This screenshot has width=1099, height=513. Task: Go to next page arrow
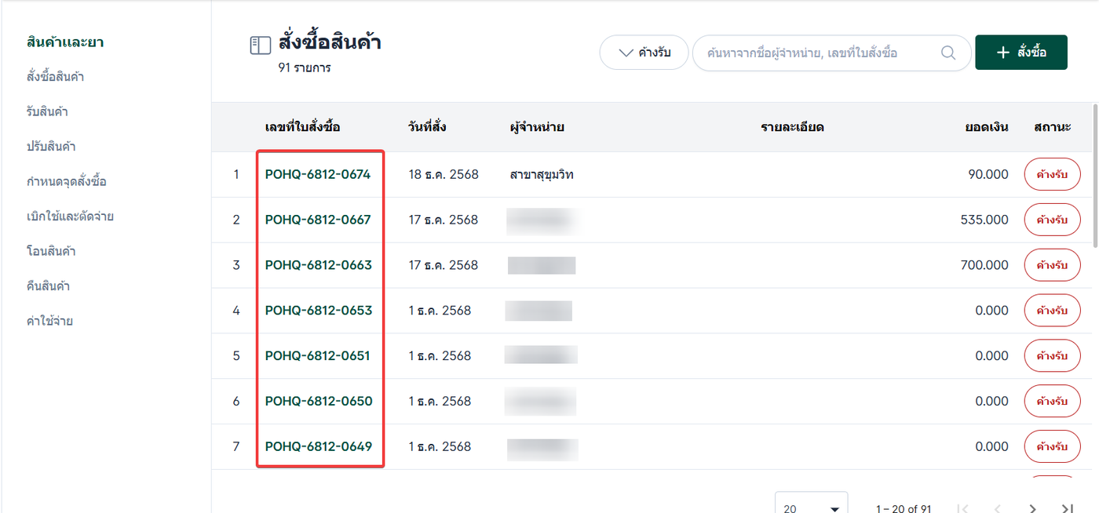[1033, 508]
